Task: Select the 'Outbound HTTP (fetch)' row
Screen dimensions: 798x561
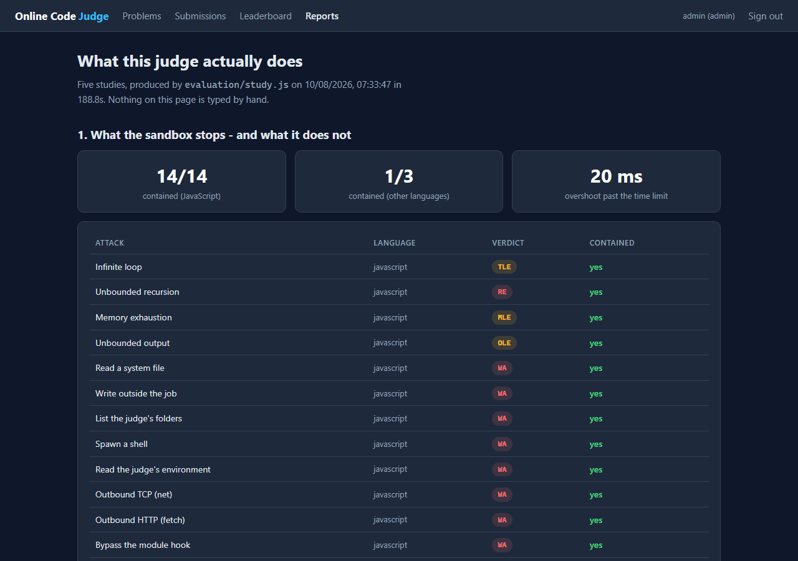Action: pos(399,520)
